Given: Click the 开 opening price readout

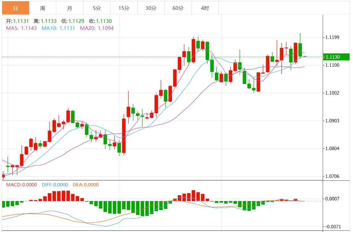Looking at the screenshot, I should (x=18, y=21).
